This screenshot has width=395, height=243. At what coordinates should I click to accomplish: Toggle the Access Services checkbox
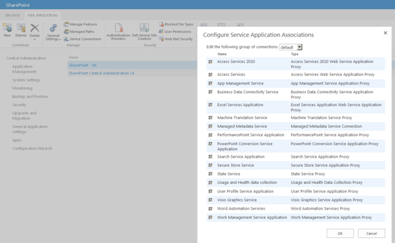point(211,75)
